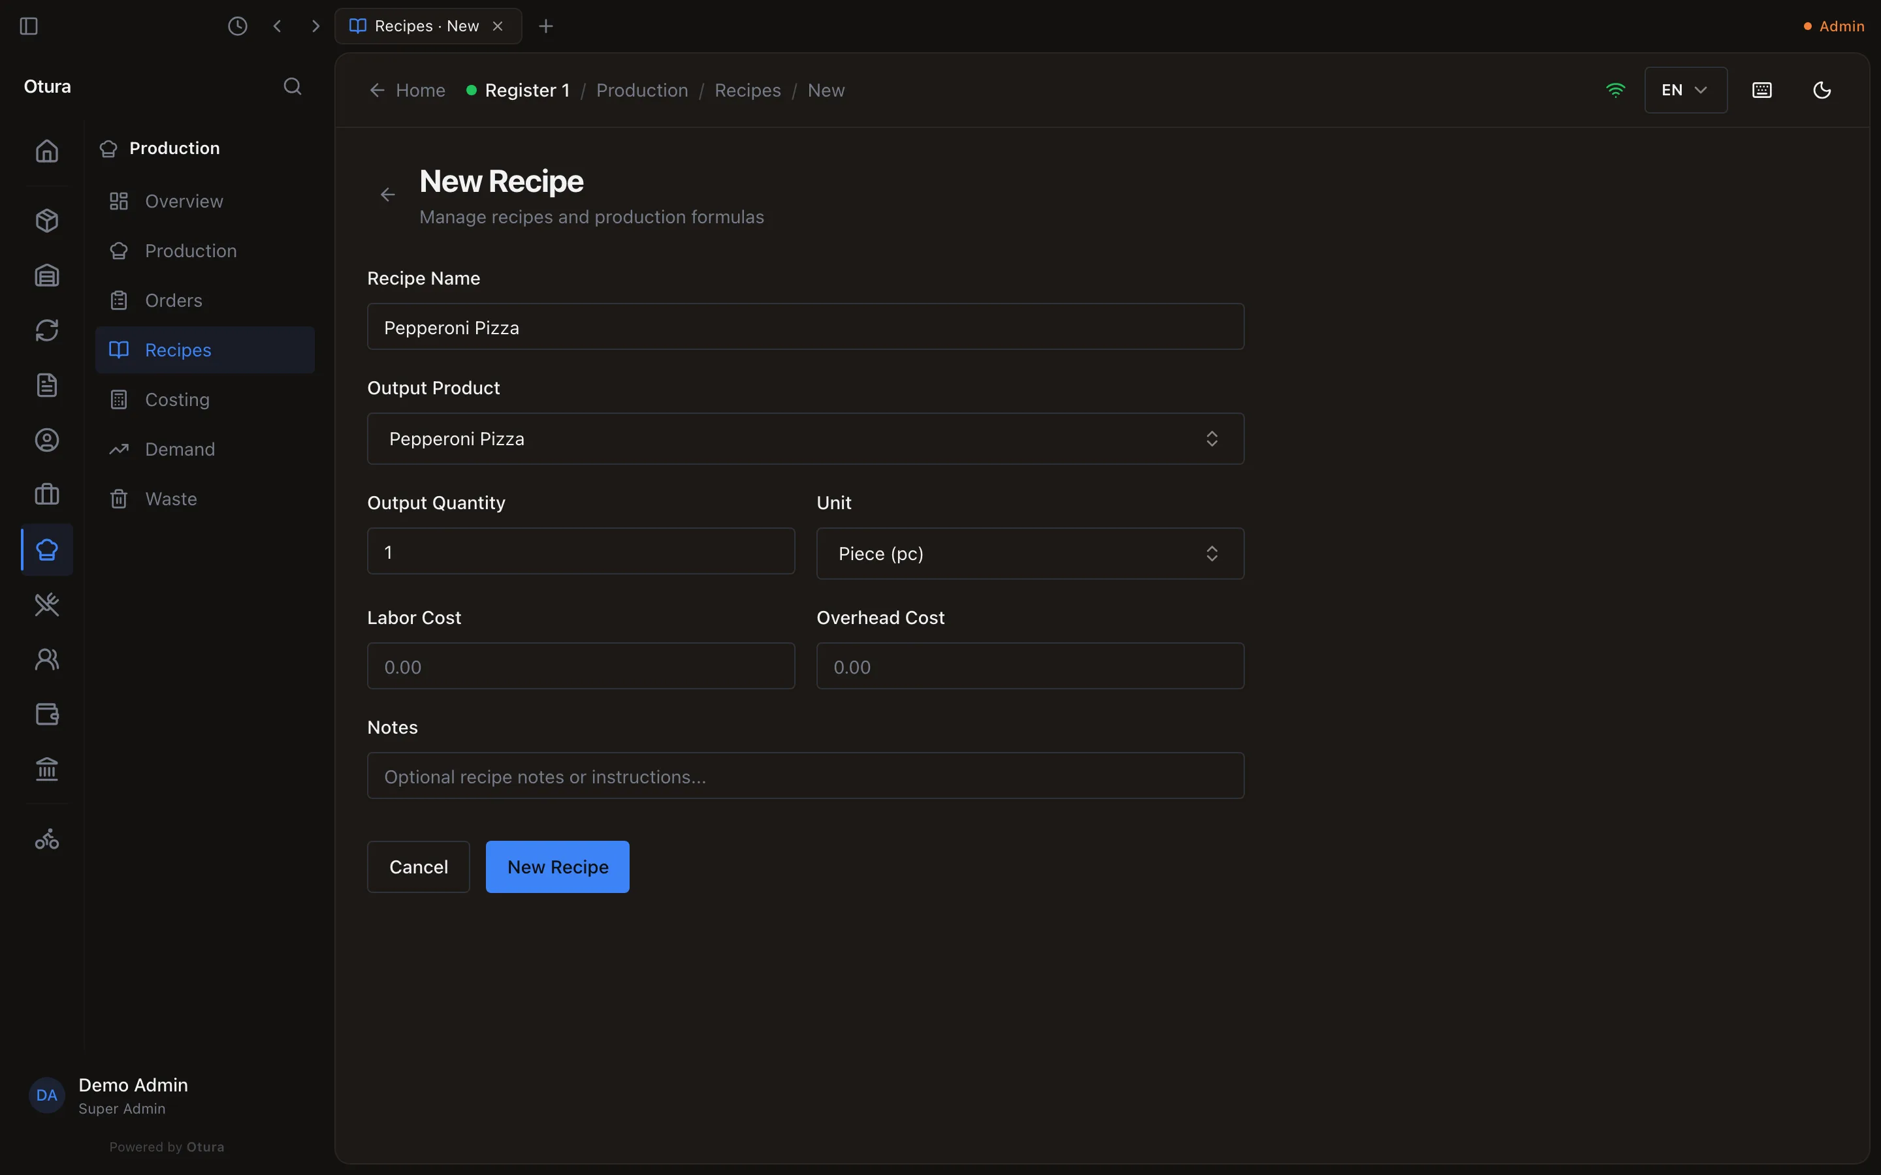1881x1175 pixels.
Task: Expand the Output Product dropdown
Action: (x=805, y=439)
